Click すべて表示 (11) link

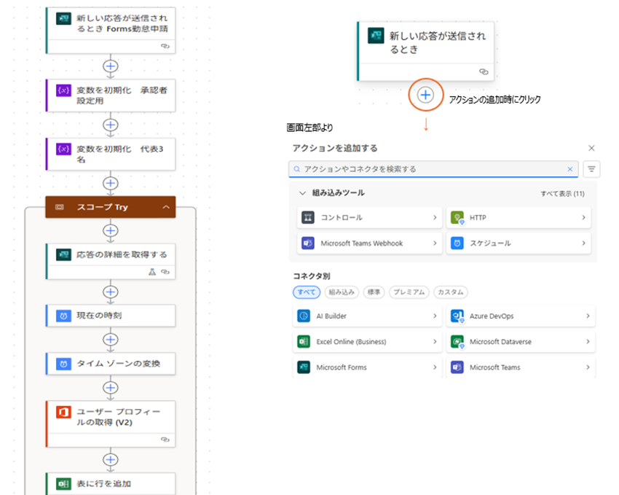[562, 194]
